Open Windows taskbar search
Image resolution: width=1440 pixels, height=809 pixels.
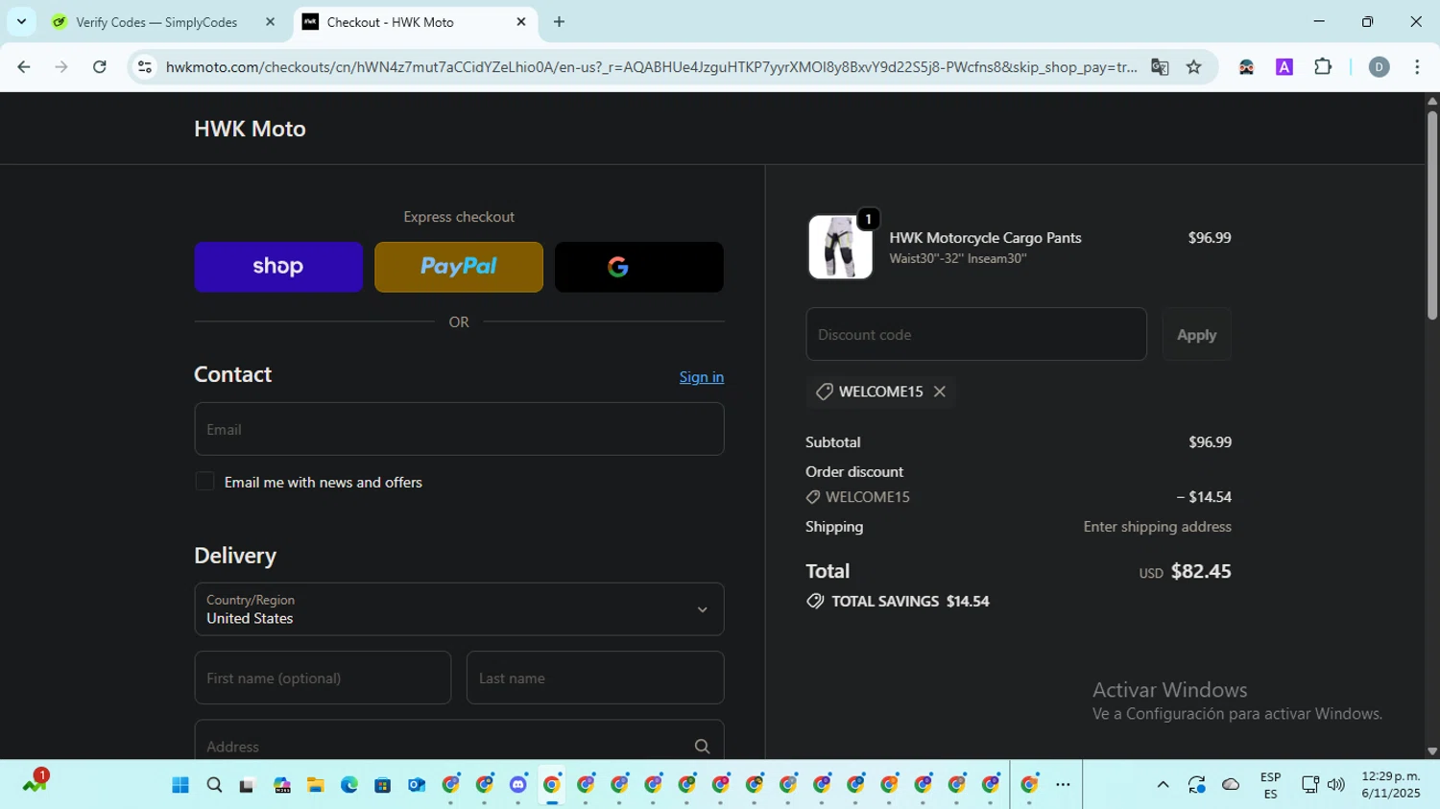(214, 785)
